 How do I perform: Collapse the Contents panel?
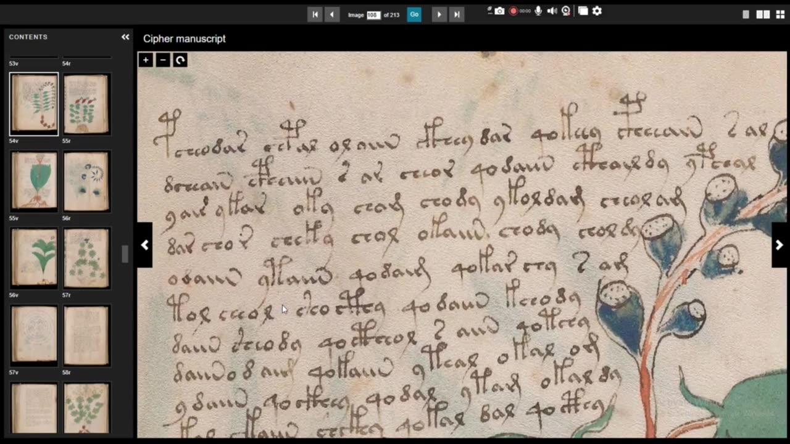[x=125, y=37]
